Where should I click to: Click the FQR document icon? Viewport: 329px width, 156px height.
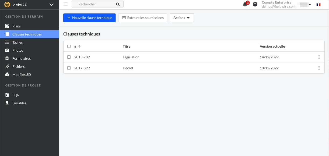[x=7, y=95]
